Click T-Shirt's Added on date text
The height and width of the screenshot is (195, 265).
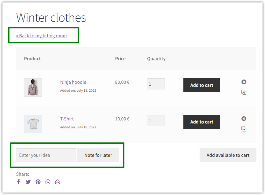click(x=78, y=127)
